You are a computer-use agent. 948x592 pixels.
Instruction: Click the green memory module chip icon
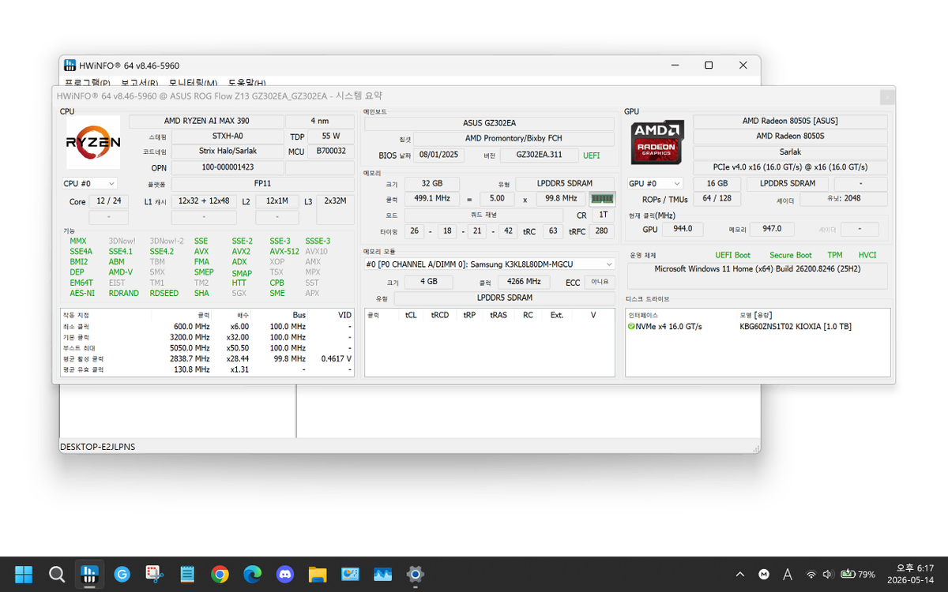[602, 199]
